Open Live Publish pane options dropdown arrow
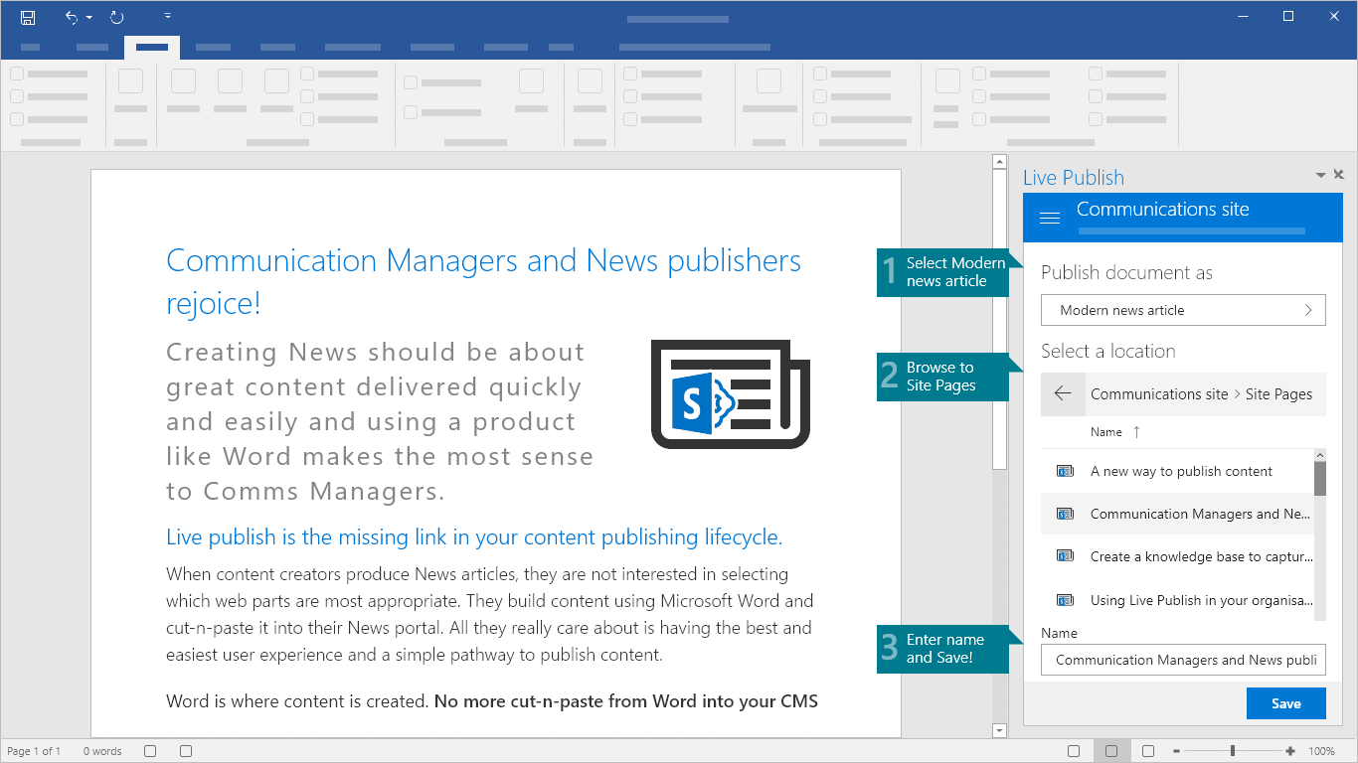This screenshot has width=1358, height=763. 1321,175
